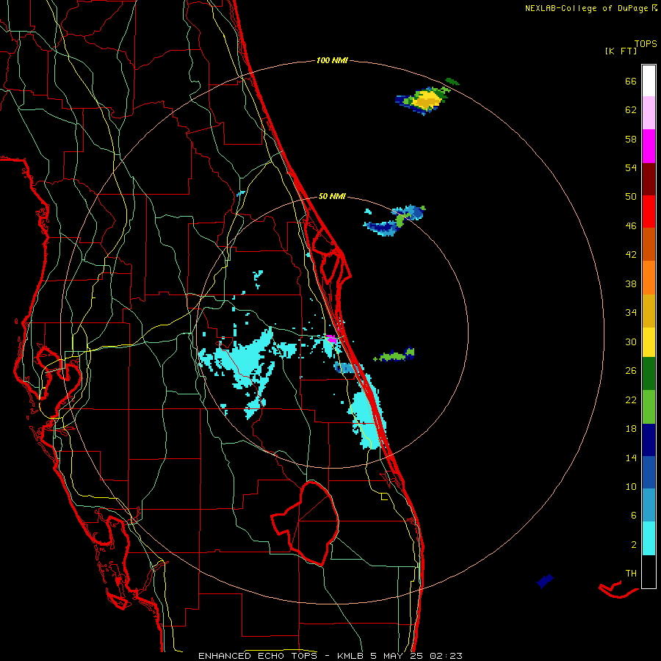Select the bright red legend swatch

point(649,212)
